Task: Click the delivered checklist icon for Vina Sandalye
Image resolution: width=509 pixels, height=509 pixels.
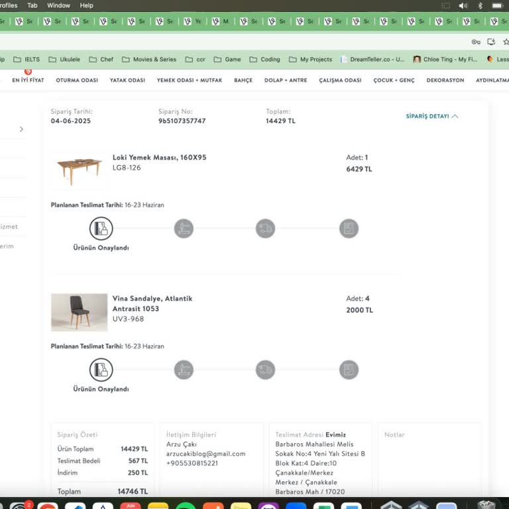Action: pyautogui.click(x=349, y=370)
